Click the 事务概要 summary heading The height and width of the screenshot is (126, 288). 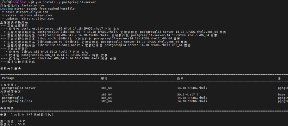point(7,108)
